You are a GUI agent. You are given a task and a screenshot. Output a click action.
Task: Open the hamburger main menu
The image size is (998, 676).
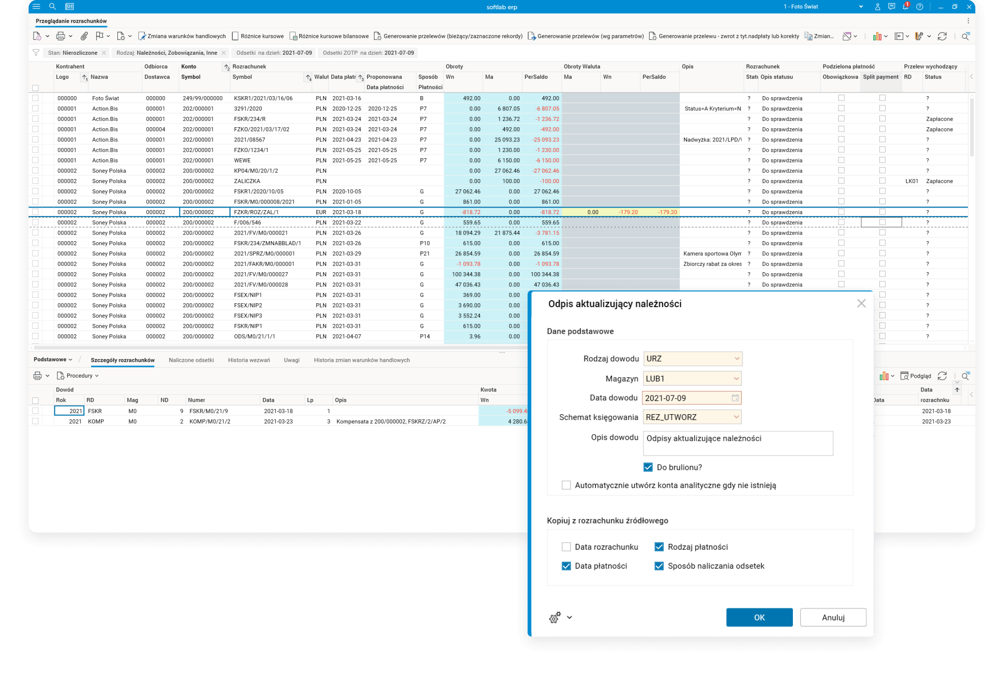coord(36,6)
